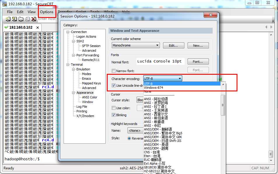Open the toolbar overflow arrow
Image resolution: width=278 pixels, height=174 pixels.
(273, 21)
